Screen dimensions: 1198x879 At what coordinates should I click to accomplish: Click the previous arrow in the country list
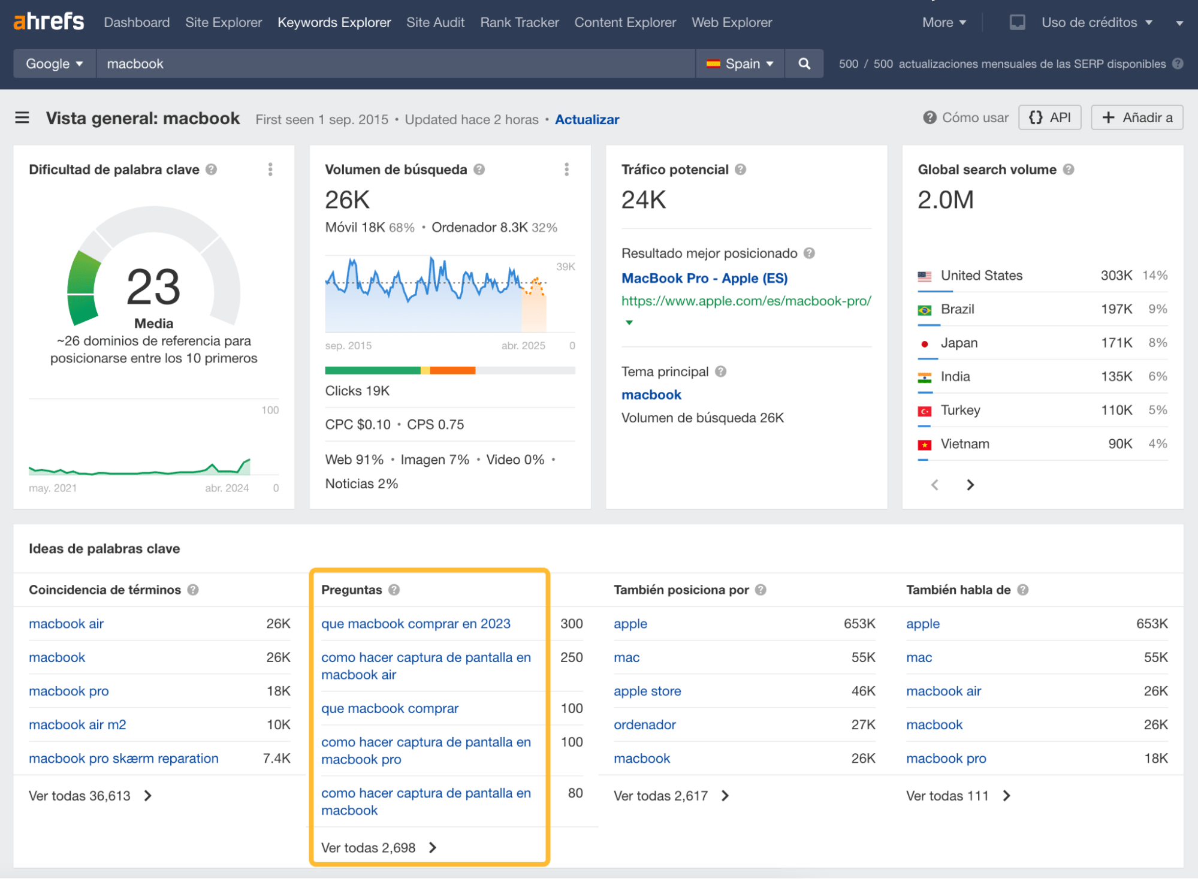pos(934,485)
